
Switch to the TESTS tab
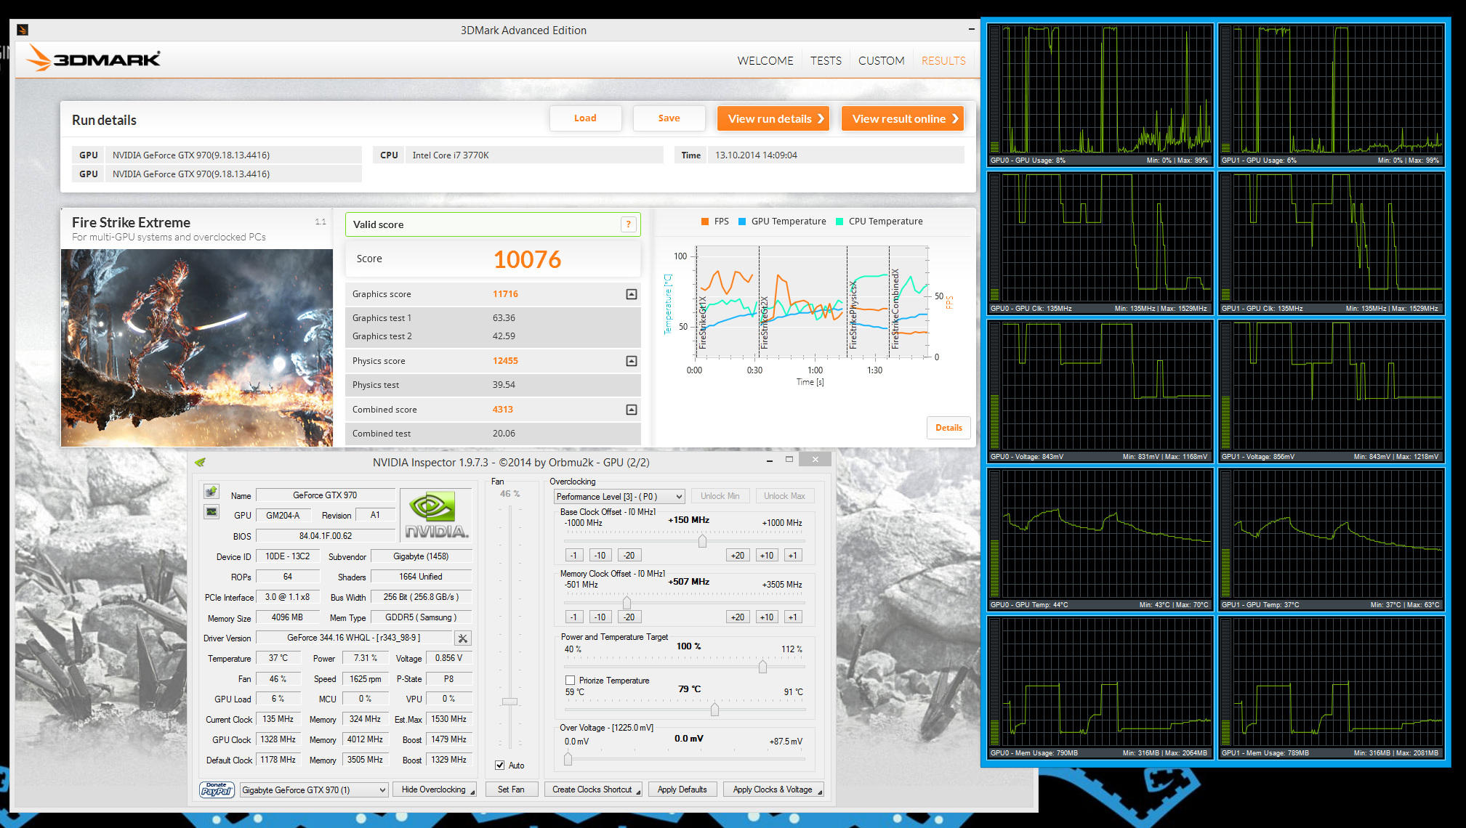(x=826, y=61)
